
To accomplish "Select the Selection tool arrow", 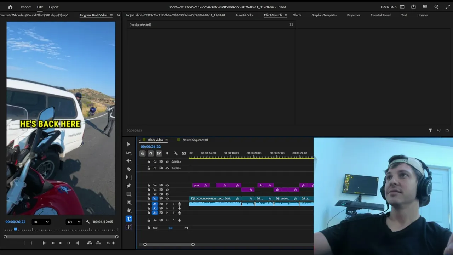I will point(129,144).
